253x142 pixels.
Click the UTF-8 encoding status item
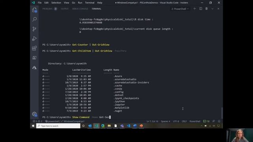pos(176,121)
